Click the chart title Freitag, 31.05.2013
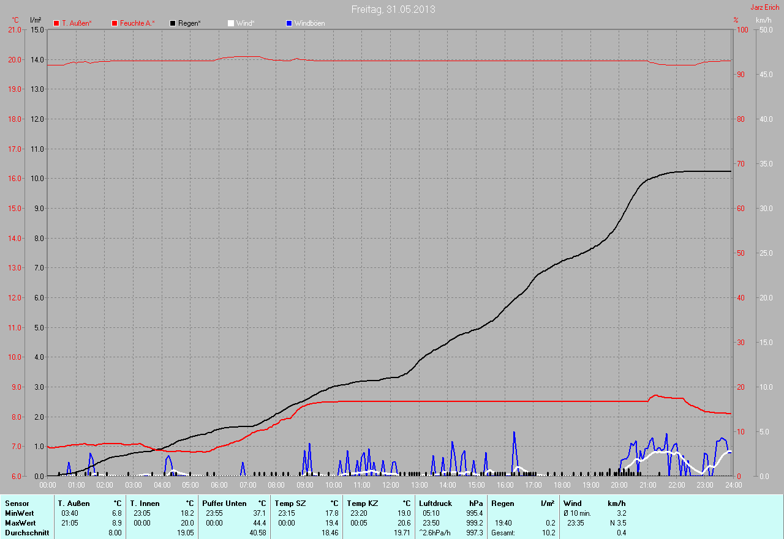 pyautogui.click(x=393, y=9)
